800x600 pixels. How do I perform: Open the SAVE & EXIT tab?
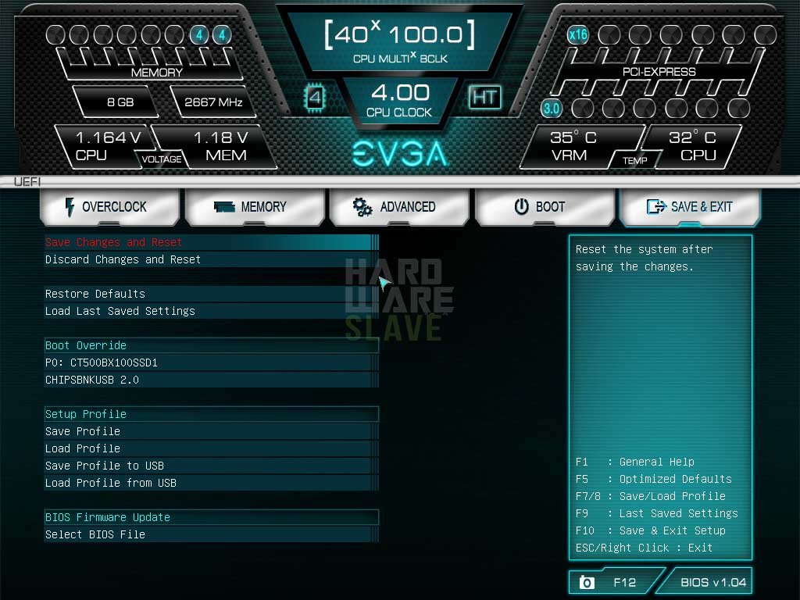[689, 206]
